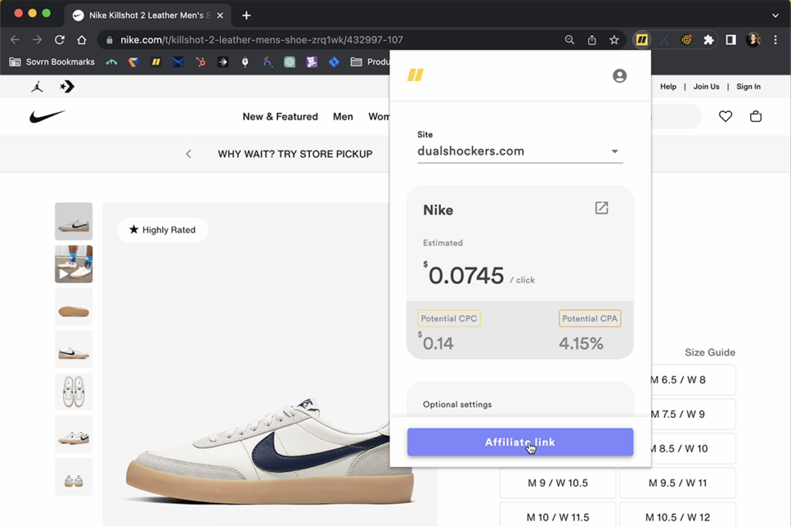Open the HubSpot bookmark
Screen dimensions: 791x526
[200, 62]
